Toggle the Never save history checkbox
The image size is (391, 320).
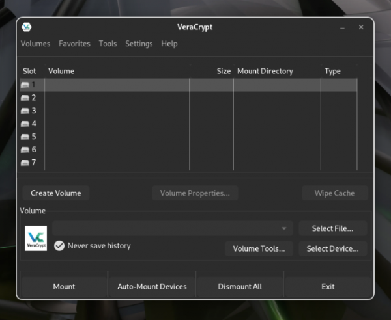click(59, 246)
